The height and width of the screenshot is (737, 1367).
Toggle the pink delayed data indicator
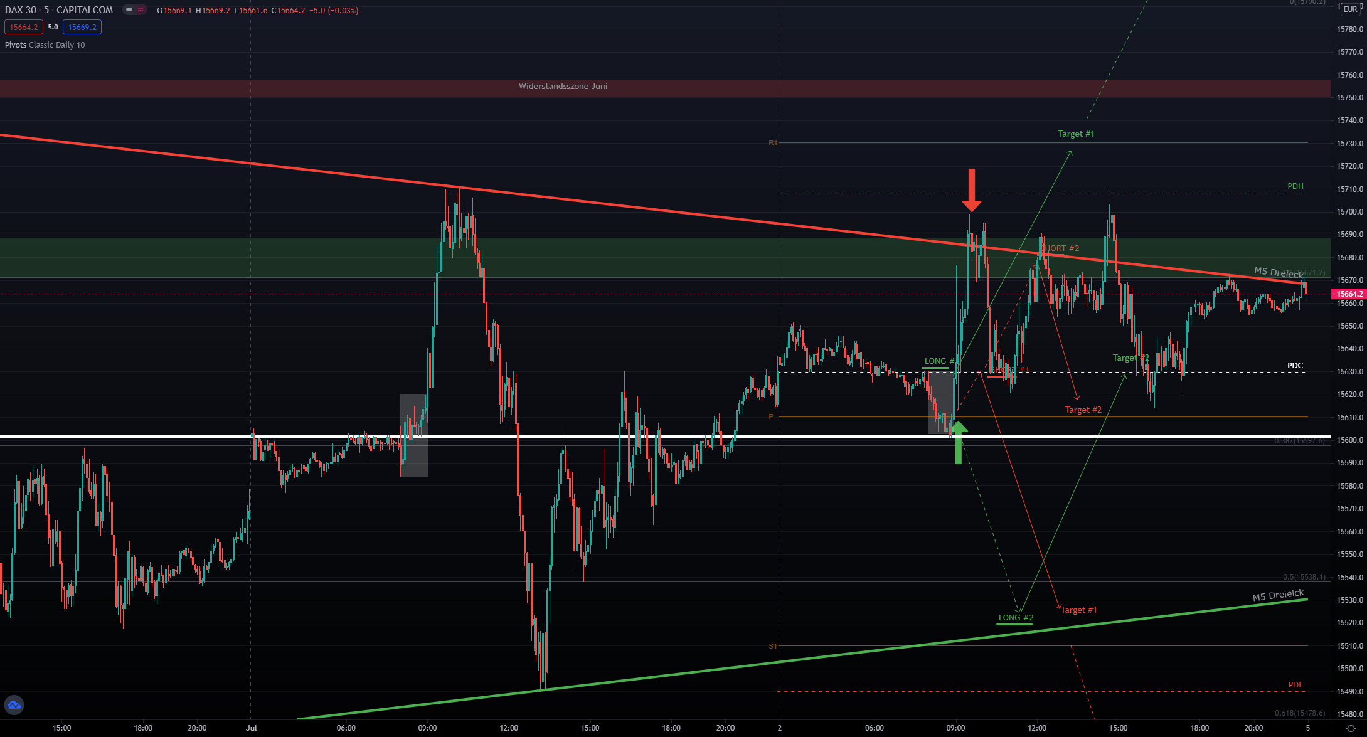pyautogui.click(x=141, y=10)
